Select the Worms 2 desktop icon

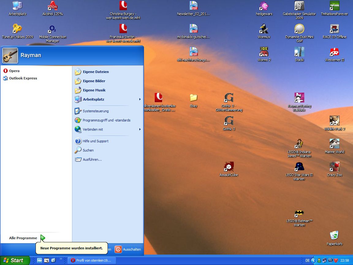click(x=264, y=55)
